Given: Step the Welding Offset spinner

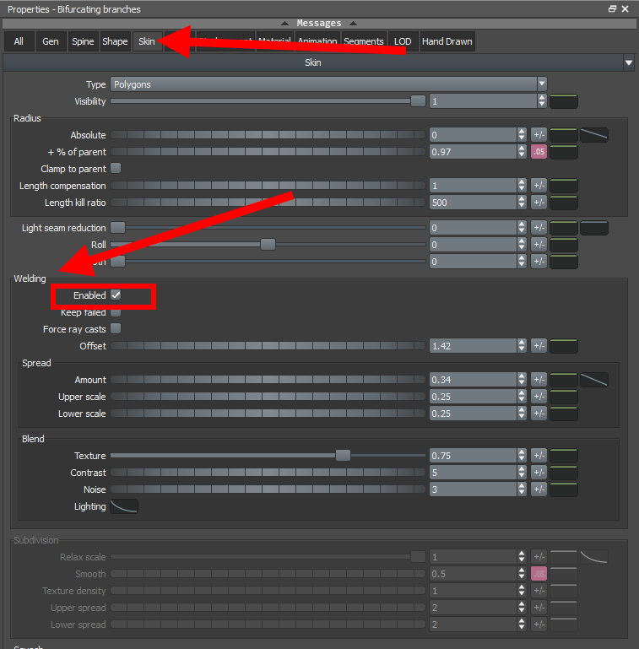Looking at the screenshot, I should click(x=522, y=346).
